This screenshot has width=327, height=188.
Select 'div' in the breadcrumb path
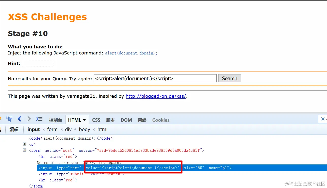pos(68,129)
